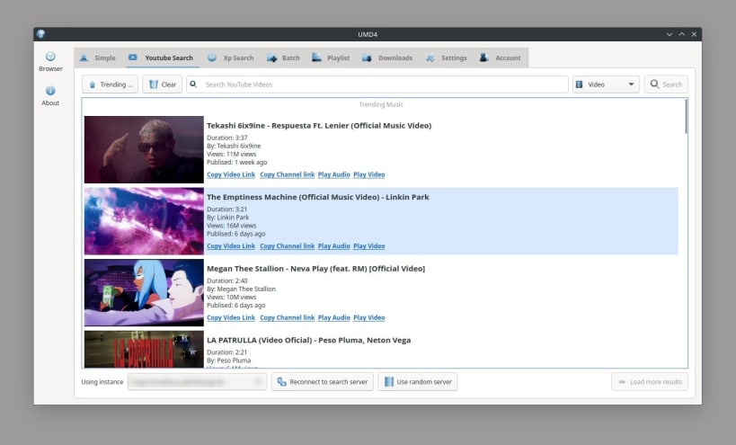Select the Linkin Park Emptiness Machine thumbnail

[144, 221]
